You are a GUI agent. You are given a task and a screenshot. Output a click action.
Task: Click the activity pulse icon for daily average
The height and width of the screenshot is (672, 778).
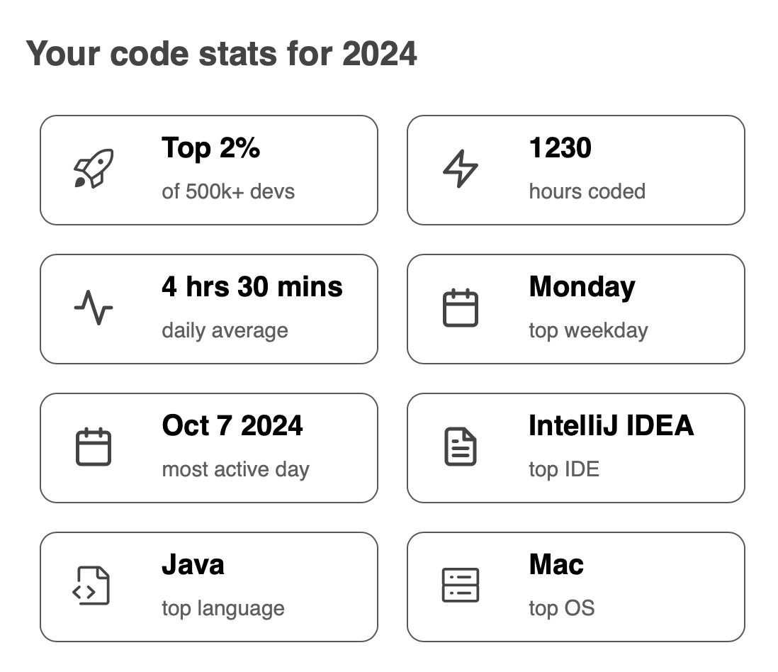[x=94, y=308]
